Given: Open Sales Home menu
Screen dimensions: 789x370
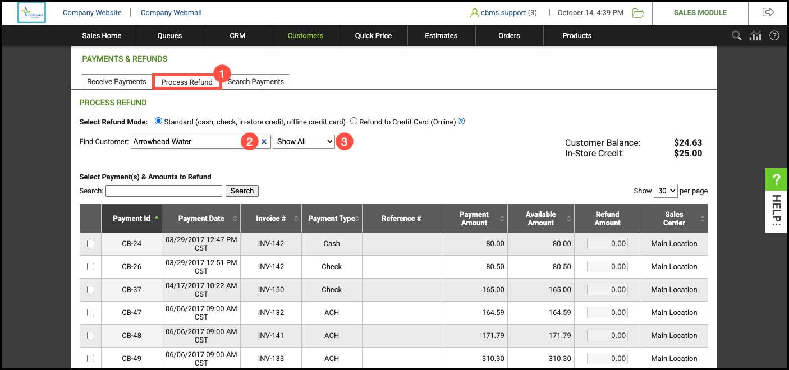Looking at the screenshot, I should click(x=102, y=35).
